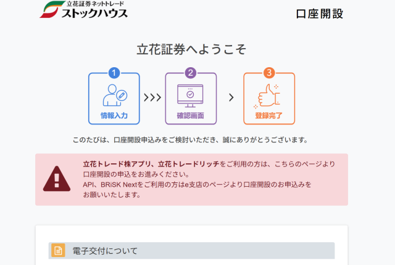This screenshot has height=265, width=395.
Task: Click the Tachibana Securities Stockhouse logo
Action: 84,10
